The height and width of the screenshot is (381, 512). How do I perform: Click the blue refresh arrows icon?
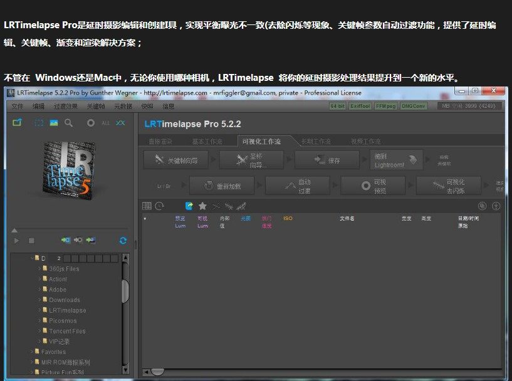click(123, 241)
